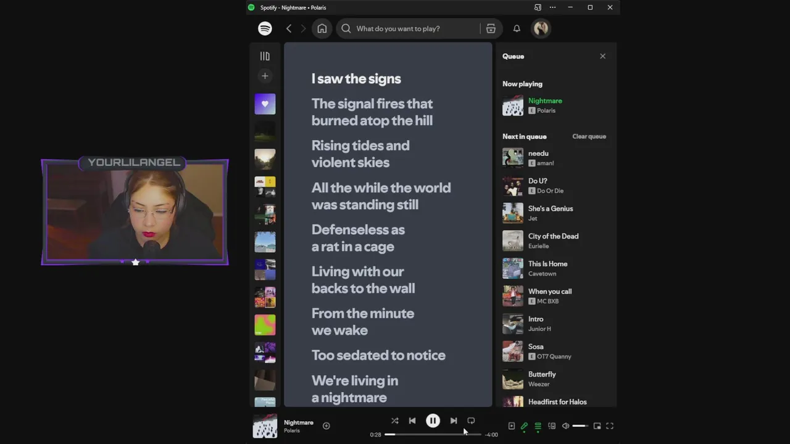The height and width of the screenshot is (444, 790).
Task: Open notifications bell
Action: tap(517, 28)
